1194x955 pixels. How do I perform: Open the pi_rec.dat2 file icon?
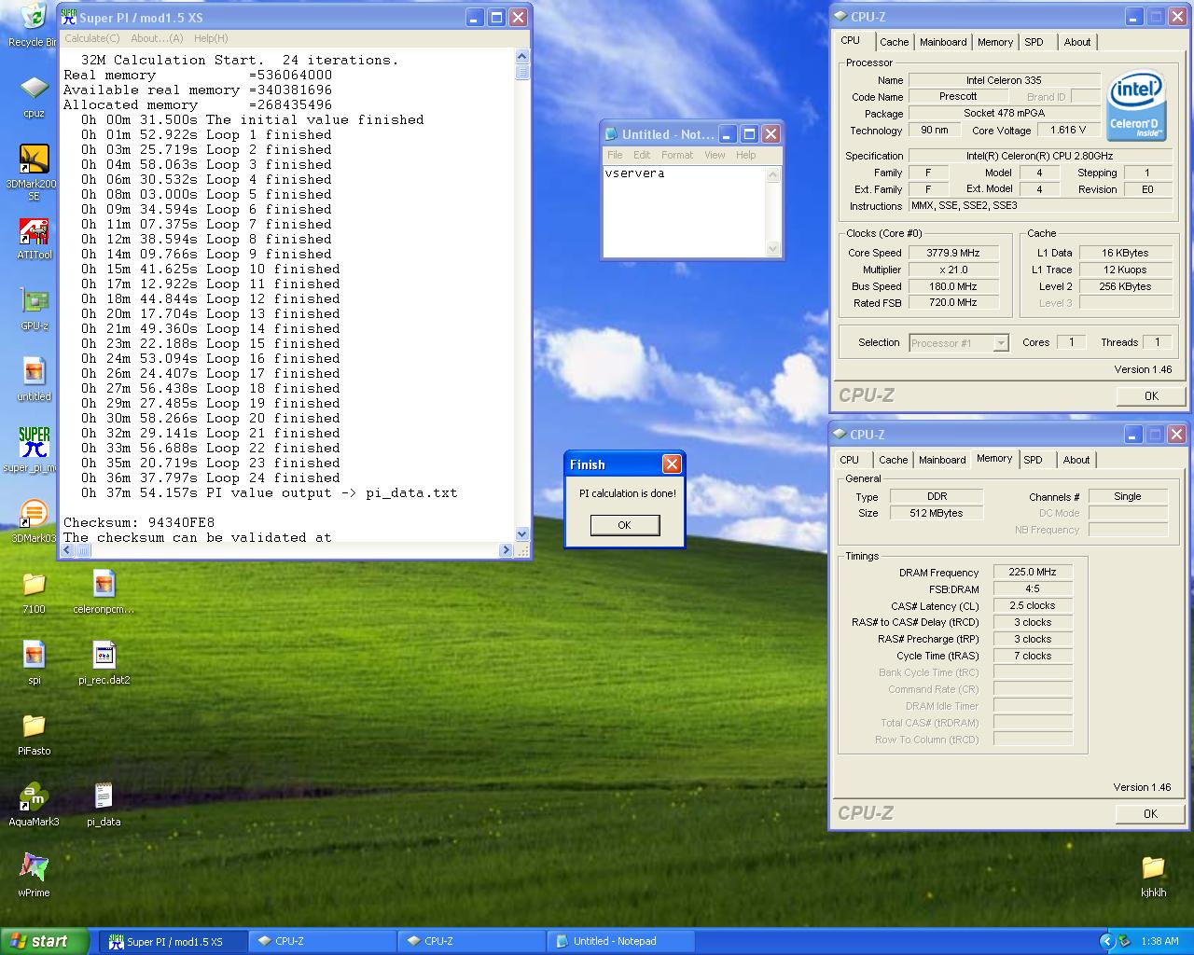click(x=104, y=656)
